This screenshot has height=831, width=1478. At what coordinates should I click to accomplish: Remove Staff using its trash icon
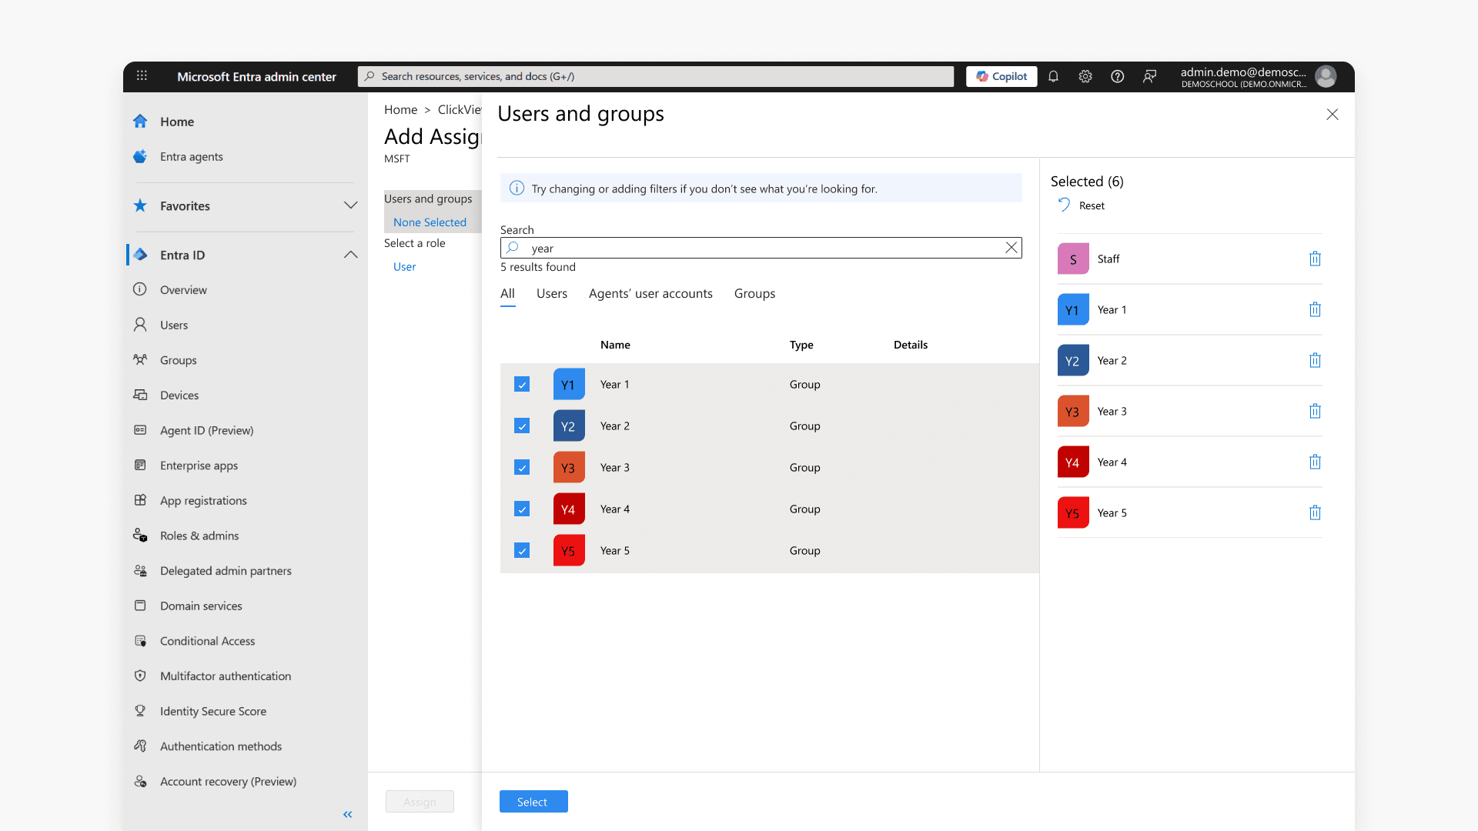pyautogui.click(x=1315, y=259)
